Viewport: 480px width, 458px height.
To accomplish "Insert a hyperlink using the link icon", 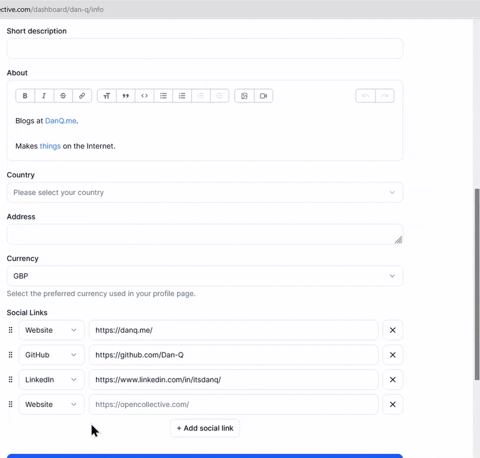I will 82,96.
